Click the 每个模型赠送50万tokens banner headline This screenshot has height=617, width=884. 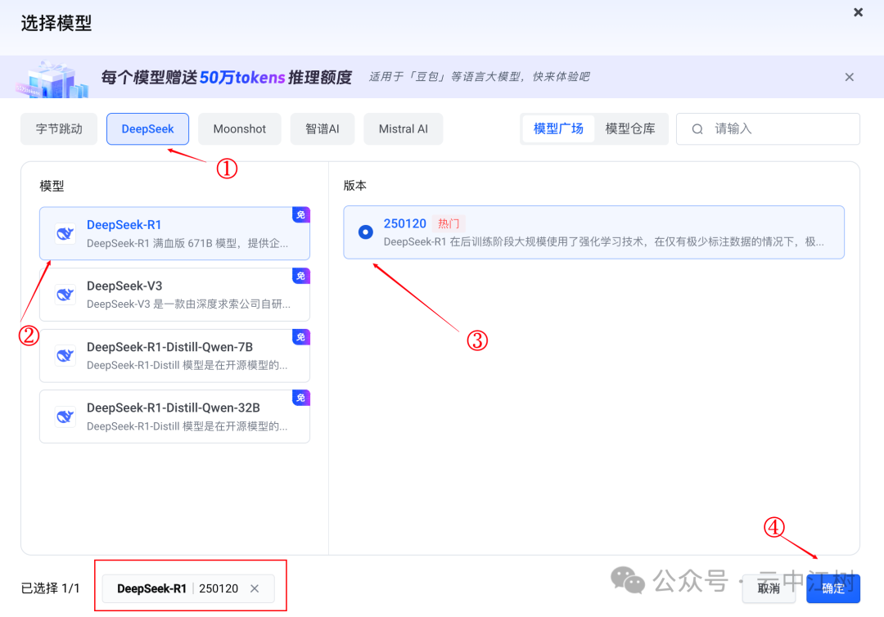pyautogui.click(x=227, y=77)
